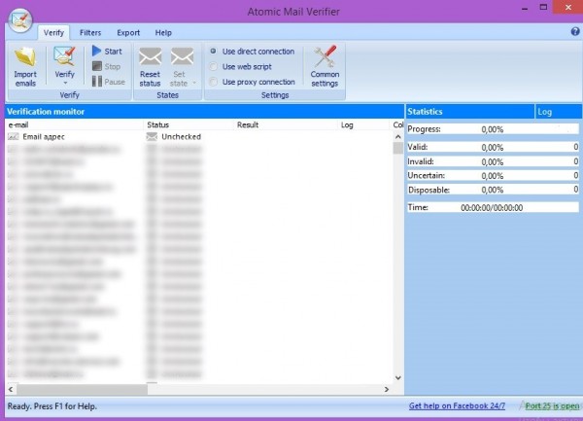This screenshot has height=421, width=583.
Task: Switch to the Verify ribbon tab
Action: pos(53,33)
